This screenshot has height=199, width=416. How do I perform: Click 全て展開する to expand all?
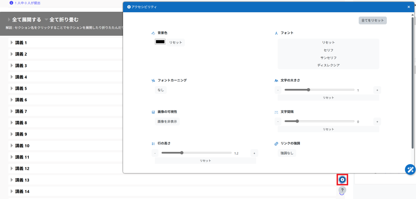tap(26, 19)
